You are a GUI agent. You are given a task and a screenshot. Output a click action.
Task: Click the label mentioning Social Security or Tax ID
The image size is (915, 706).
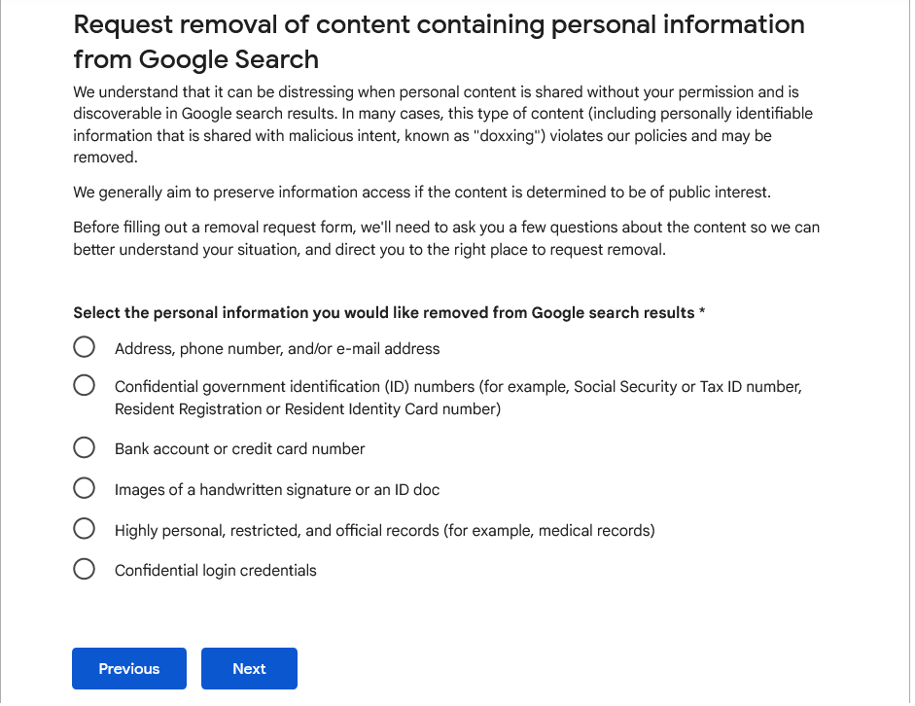(457, 386)
